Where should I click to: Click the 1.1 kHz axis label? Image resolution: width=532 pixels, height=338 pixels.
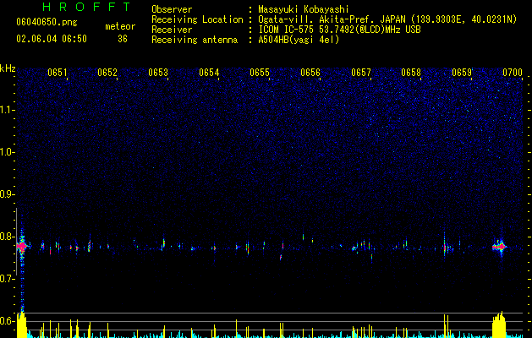point(8,110)
